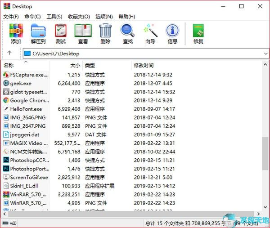Click the HelloFont.exe file icon

(6, 109)
